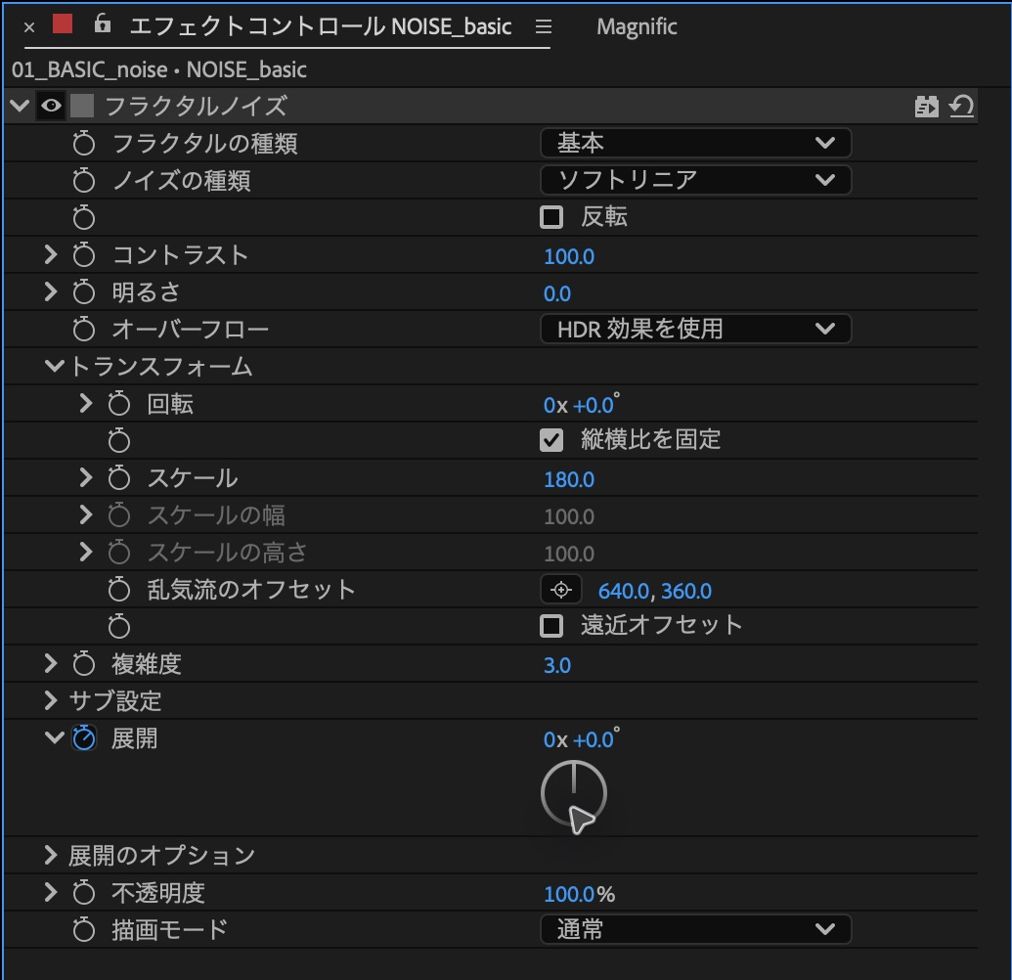Viewport: 1012px width, 980px height.
Task: Toggle stopwatch for 描画モード
Action: pos(84,930)
